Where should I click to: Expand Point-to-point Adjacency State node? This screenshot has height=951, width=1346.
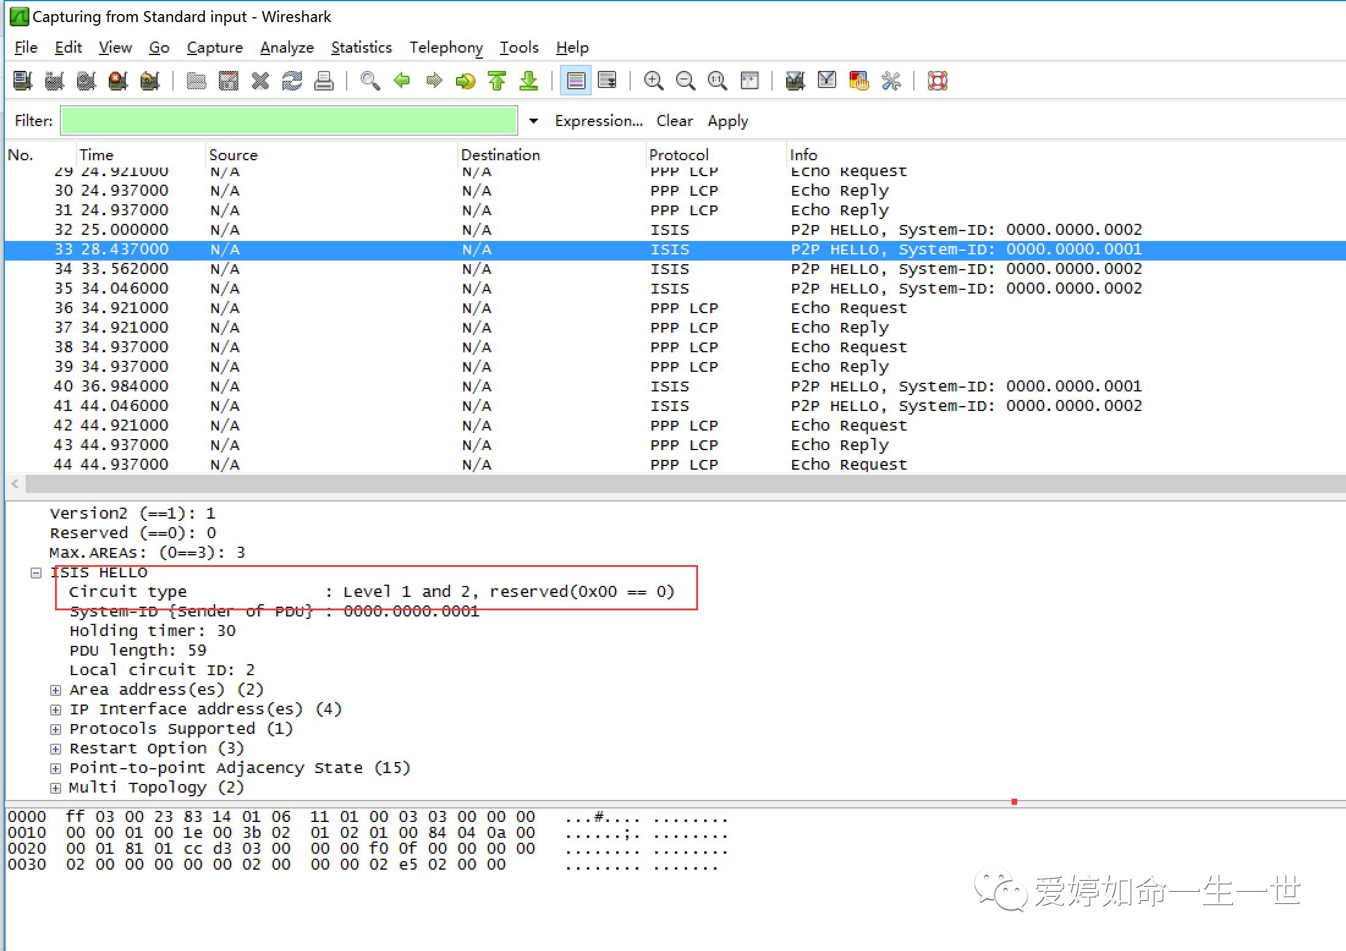[x=56, y=769]
